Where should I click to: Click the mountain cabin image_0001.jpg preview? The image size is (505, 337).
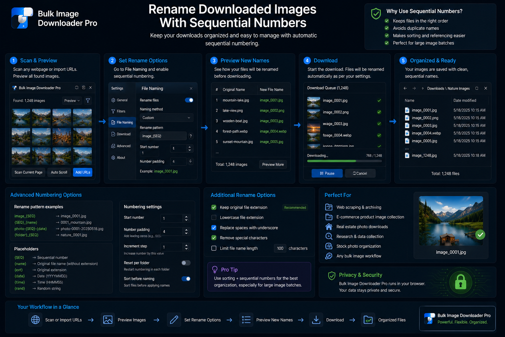tap(451, 220)
